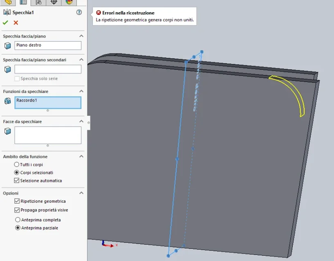Screen dimensions: 334x261
Task: Select the Piano destro input field
Action: [48, 46]
